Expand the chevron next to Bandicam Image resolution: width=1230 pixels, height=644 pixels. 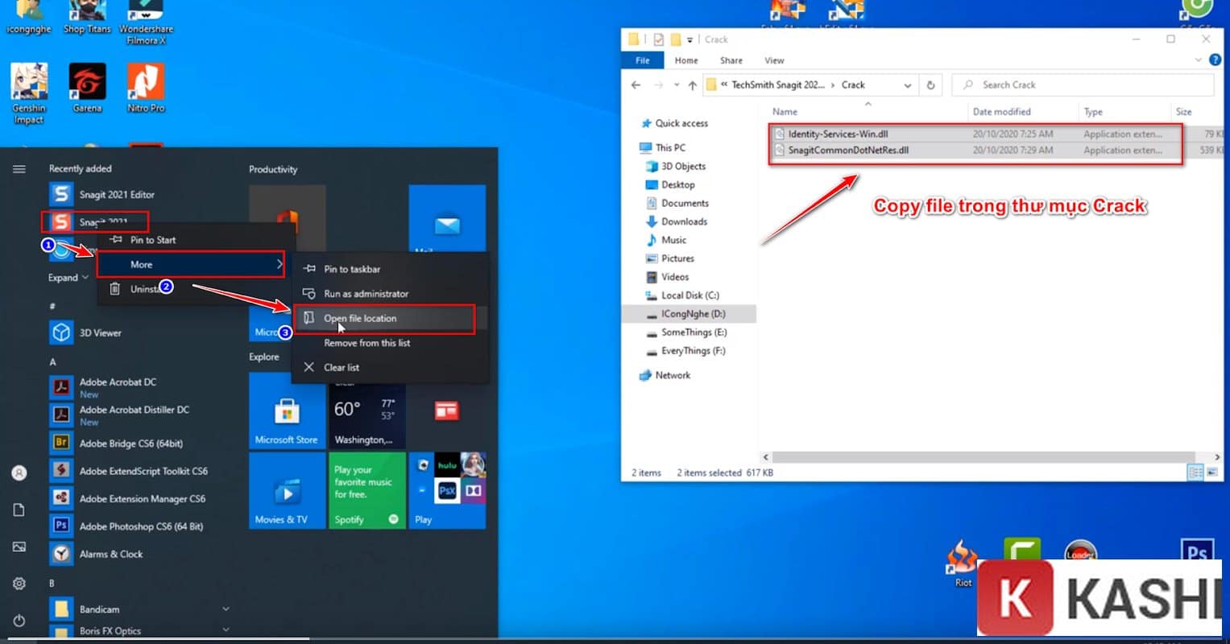(x=226, y=609)
